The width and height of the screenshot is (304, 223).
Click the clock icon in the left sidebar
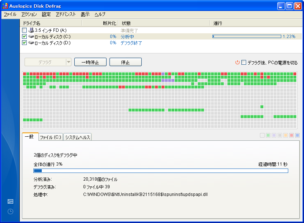tap(10, 211)
